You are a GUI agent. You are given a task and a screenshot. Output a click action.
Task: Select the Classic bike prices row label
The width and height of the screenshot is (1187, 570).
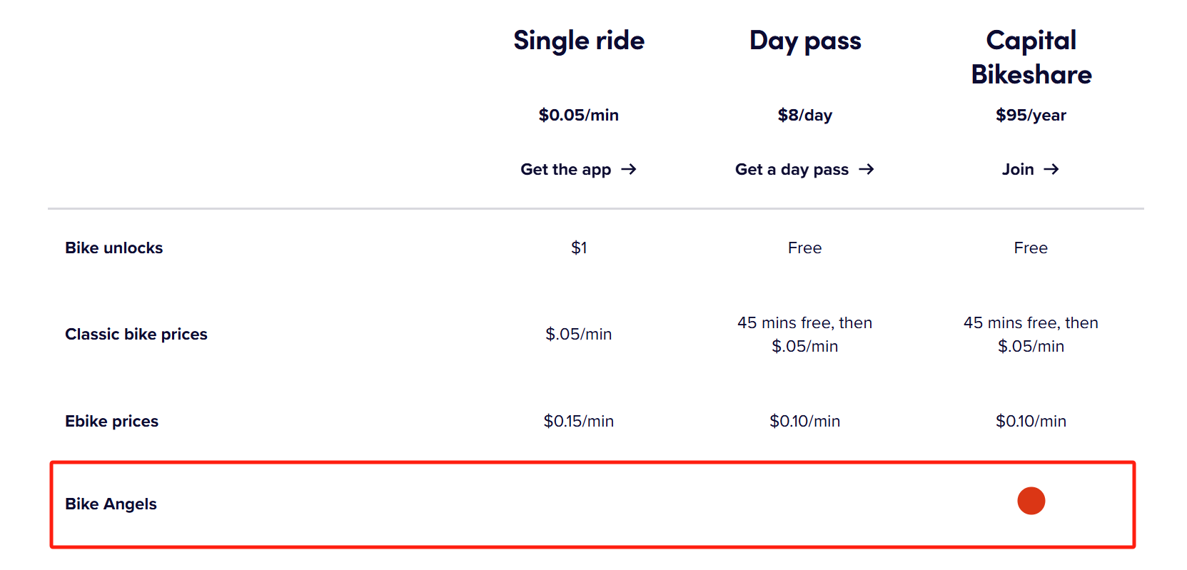click(136, 334)
